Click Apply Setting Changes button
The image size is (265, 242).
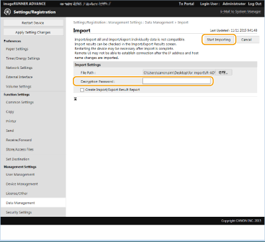pos(33,32)
